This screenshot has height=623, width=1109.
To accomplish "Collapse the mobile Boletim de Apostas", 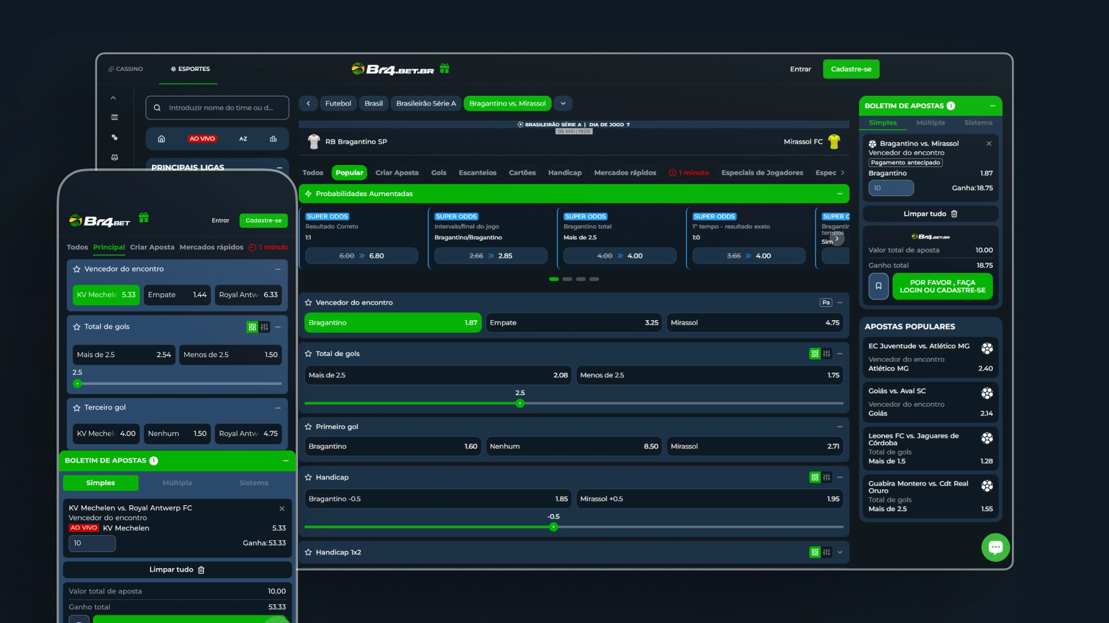I will pyautogui.click(x=285, y=461).
